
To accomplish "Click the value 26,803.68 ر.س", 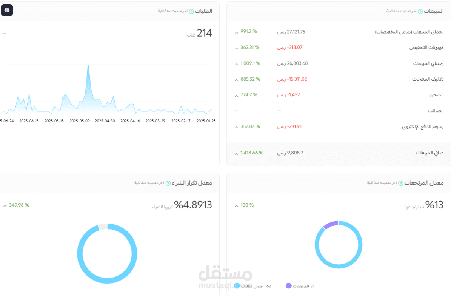I will [292, 63].
